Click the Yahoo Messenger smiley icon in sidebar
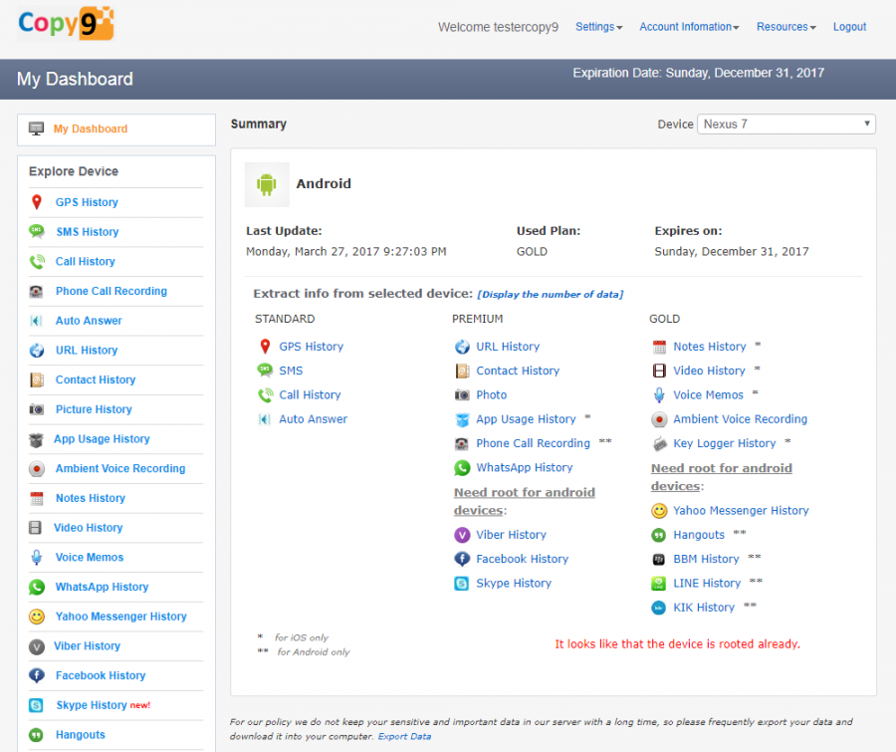The image size is (896, 752). [x=37, y=617]
